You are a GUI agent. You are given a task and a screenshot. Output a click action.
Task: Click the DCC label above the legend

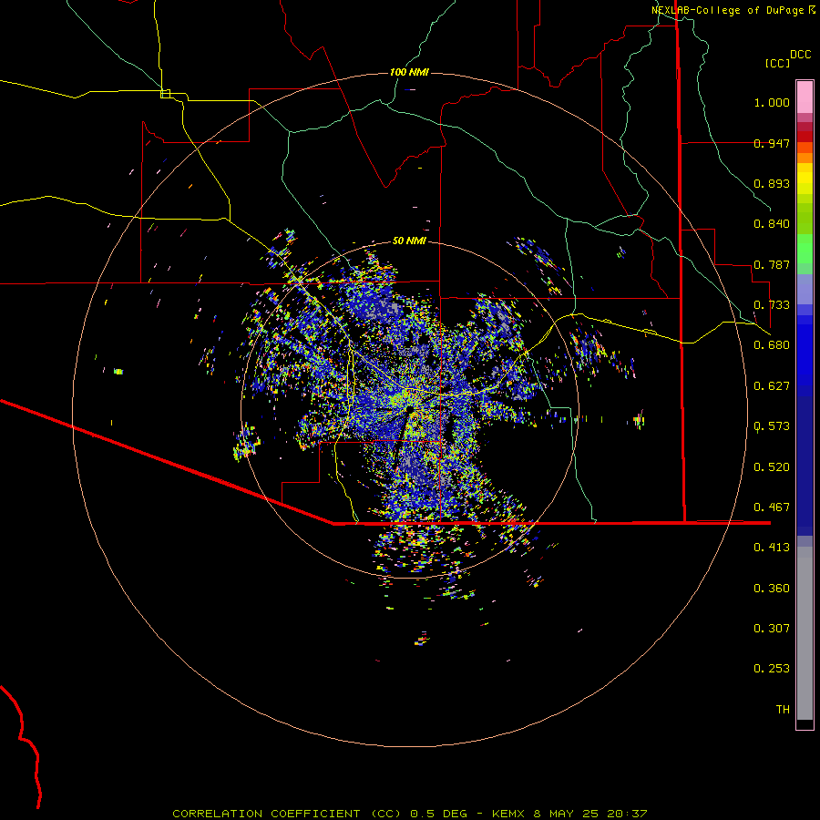click(x=801, y=55)
